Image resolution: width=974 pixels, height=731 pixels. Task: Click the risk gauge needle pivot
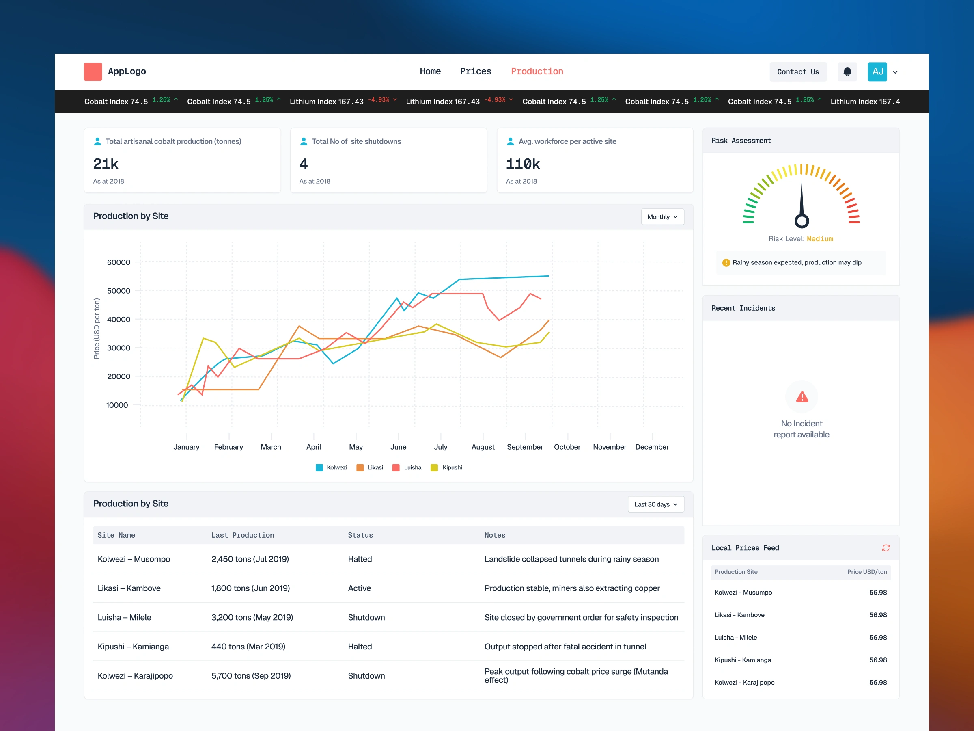(802, 221)
